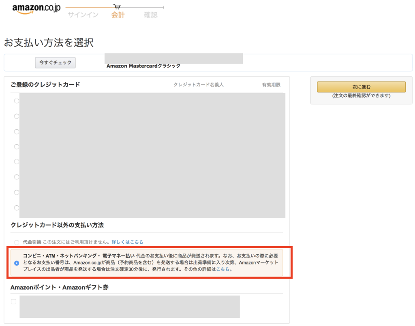Image resolution: width=415 pixels, height=326 pixels.
Task: Click the ご登録のクレジットカード heading
Action: coord(45,85)
